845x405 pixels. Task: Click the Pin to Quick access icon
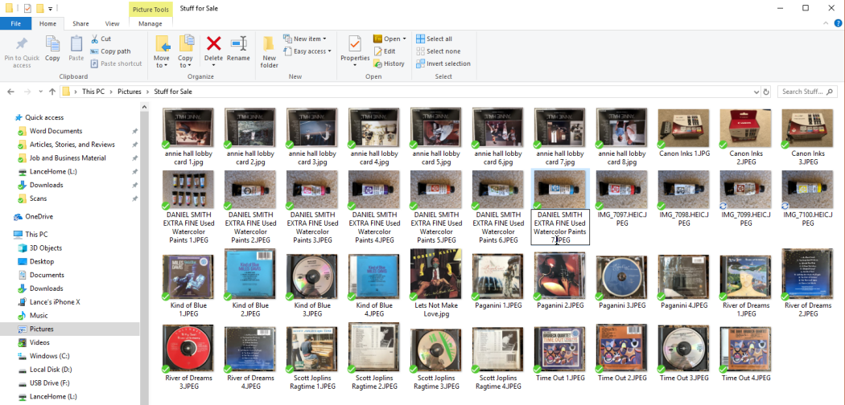pyautogui.click(x=22, y=44)
